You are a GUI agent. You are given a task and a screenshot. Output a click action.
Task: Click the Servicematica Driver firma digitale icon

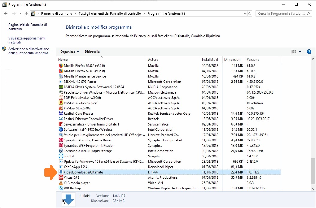point(61,124)
